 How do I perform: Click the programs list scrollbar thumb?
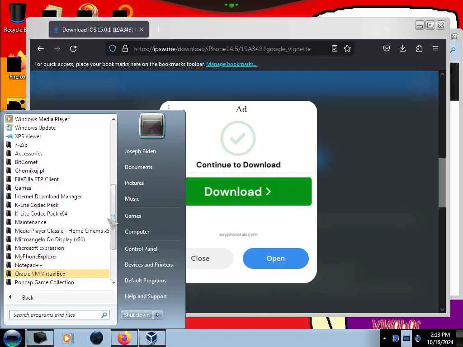pyautogui.click(x=113, y=216)
